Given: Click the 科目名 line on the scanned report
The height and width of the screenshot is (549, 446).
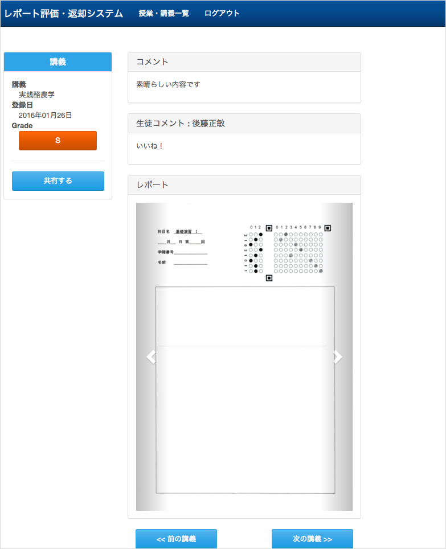Looking at the screenshot, I should [x=179, y=232].
